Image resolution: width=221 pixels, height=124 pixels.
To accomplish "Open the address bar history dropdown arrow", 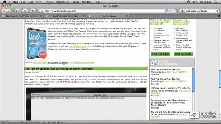I will pos(173,11).
